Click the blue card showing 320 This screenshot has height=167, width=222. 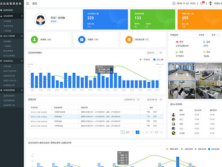pyautogui.click(x=105, y=19)
